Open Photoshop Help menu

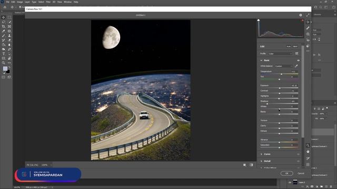76,2
